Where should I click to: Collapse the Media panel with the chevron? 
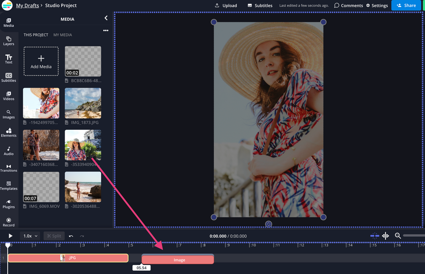(106, 18)
